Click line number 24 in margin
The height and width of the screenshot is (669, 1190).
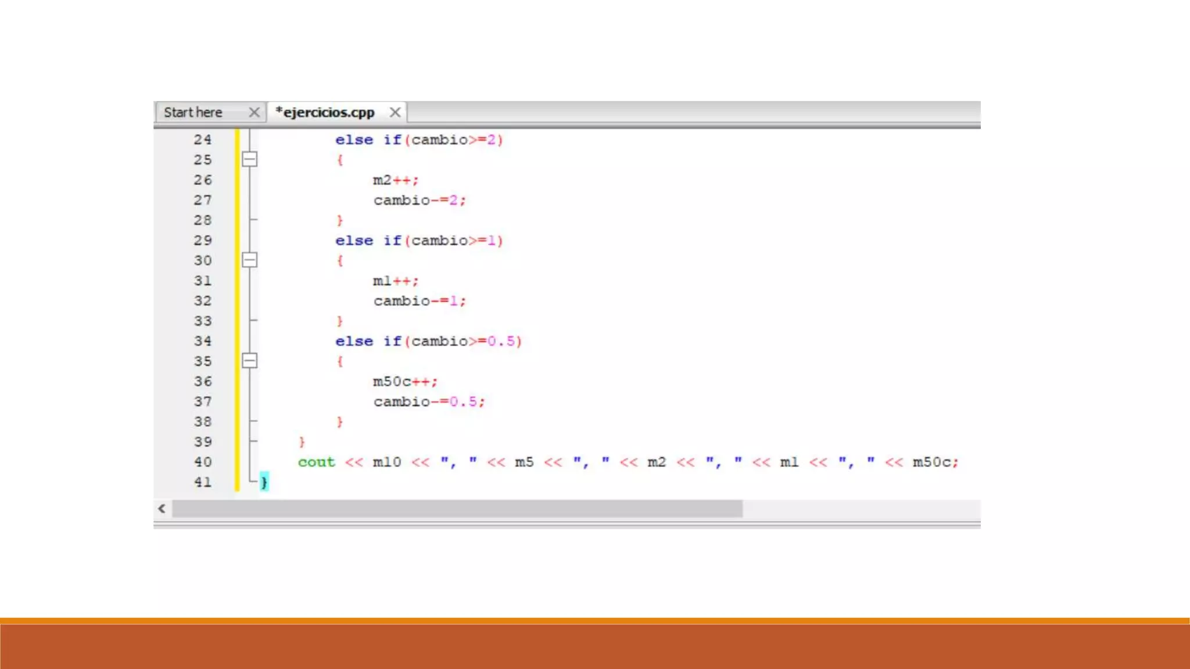[203, 139]
